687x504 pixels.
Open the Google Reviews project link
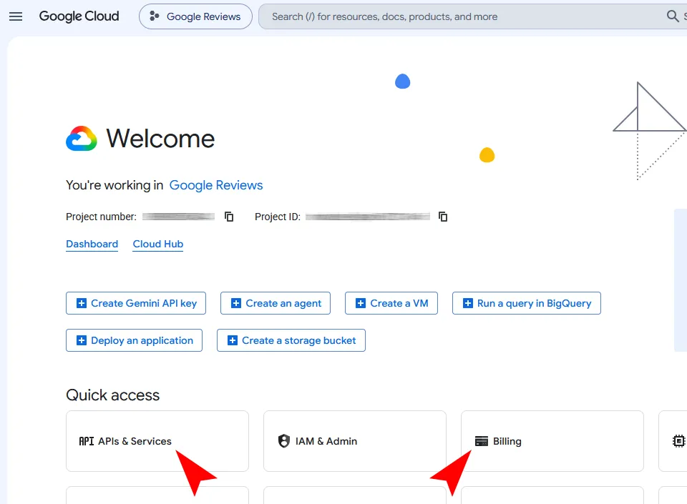point(216,185)
